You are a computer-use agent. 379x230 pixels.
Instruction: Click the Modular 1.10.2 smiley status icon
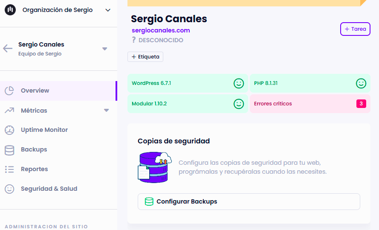point(238,104)
